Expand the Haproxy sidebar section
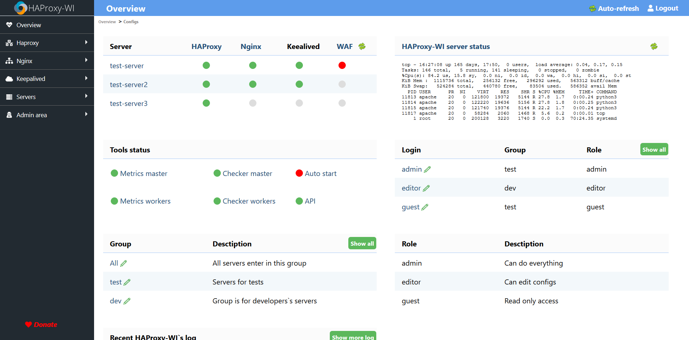 (x=47, y=42)
